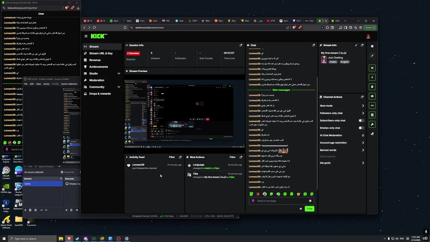Open Stream URL & Key page

pyautogui.click(x=102, y=53)
